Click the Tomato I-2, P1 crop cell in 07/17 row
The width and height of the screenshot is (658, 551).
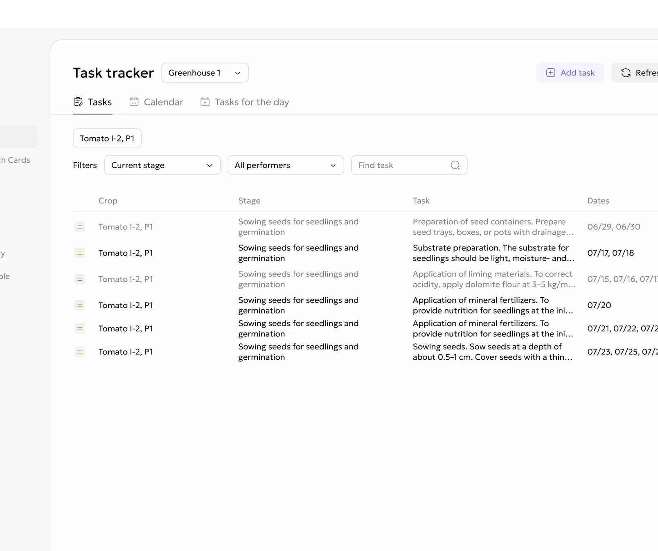[126, 253]
